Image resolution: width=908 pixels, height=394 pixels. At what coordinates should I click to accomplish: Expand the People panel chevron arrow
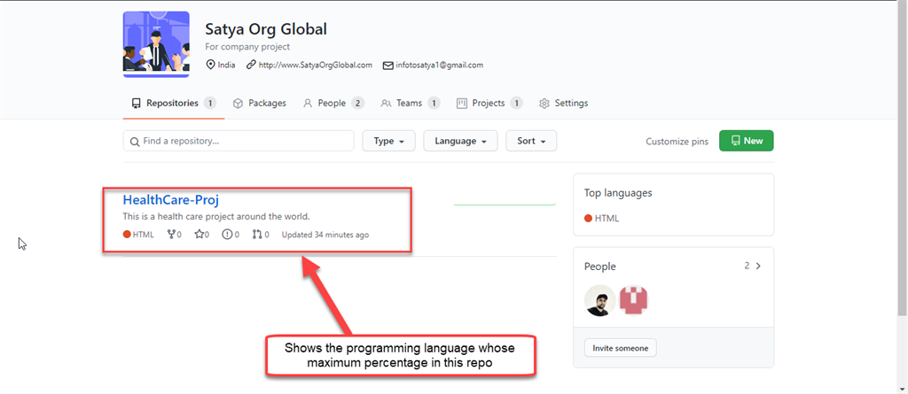[x=759, y=267]
